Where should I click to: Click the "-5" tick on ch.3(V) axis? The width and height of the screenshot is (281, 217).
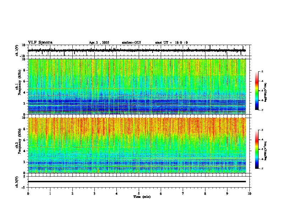(x=24, y=188)
